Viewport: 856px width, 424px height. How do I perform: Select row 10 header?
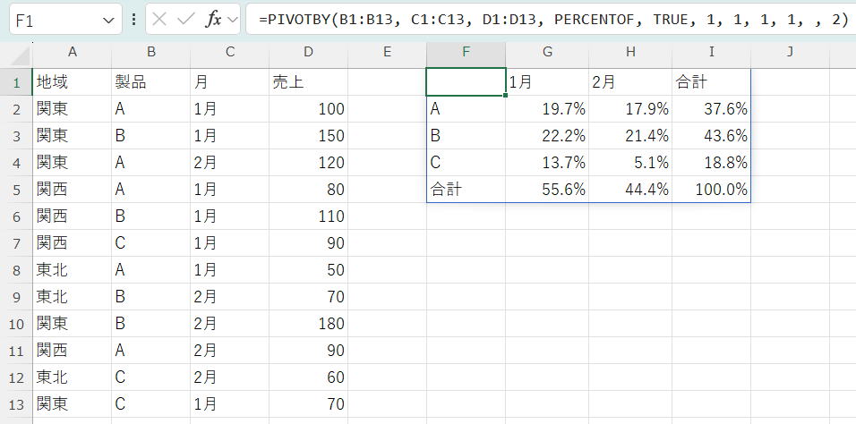click(x=16, y=324)
